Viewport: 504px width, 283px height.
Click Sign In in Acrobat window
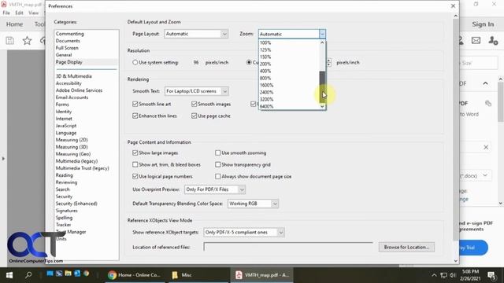click(483, 24)
